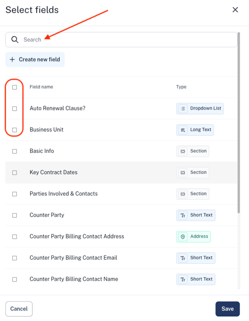Select the Business Unit checkbox
The width and height of the screenshot is (249, 321).
(14, 130)
